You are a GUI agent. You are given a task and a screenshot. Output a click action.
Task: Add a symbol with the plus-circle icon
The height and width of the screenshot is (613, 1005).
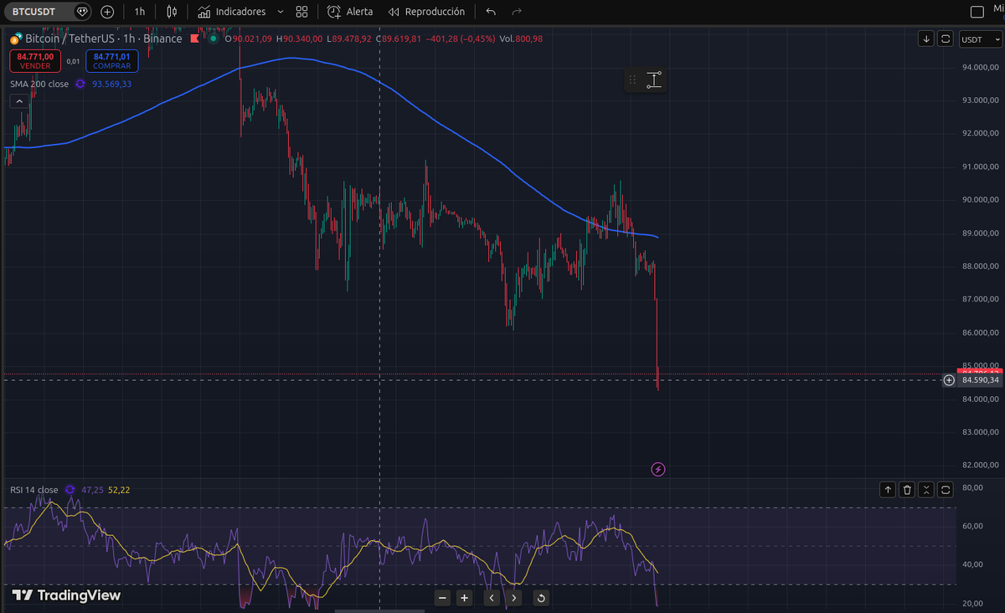coord(107,12)
